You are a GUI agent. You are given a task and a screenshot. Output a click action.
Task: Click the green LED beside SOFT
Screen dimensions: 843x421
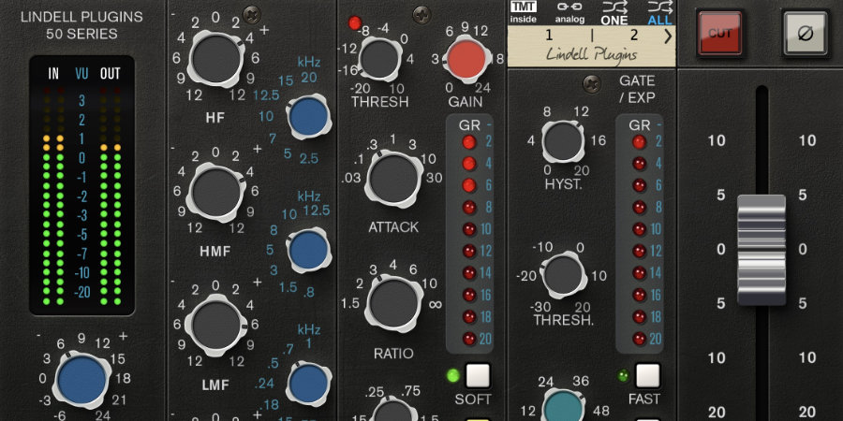tap(453, 375)
